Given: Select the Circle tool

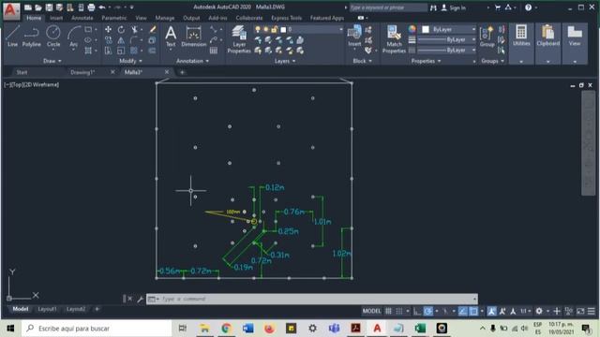Looking at the screenshot, I should (x=53, y=36).
